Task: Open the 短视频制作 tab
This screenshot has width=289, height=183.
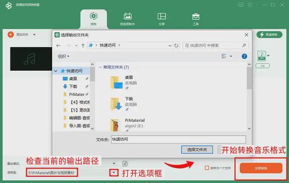Action: click(x=127, y=19)
